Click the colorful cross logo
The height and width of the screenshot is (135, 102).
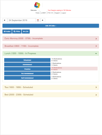(x=37, y=5)
